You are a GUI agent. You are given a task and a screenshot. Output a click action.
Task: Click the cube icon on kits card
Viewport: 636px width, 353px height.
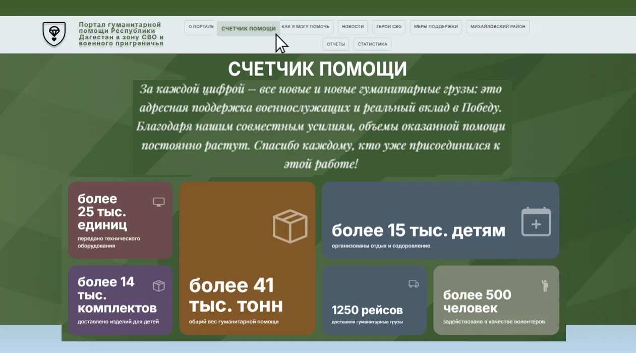[159, 286]
